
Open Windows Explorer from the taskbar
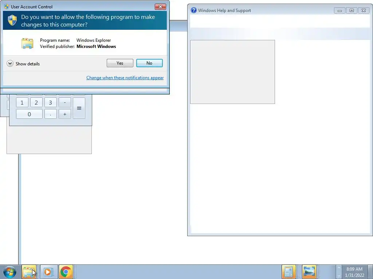[29, 272]
